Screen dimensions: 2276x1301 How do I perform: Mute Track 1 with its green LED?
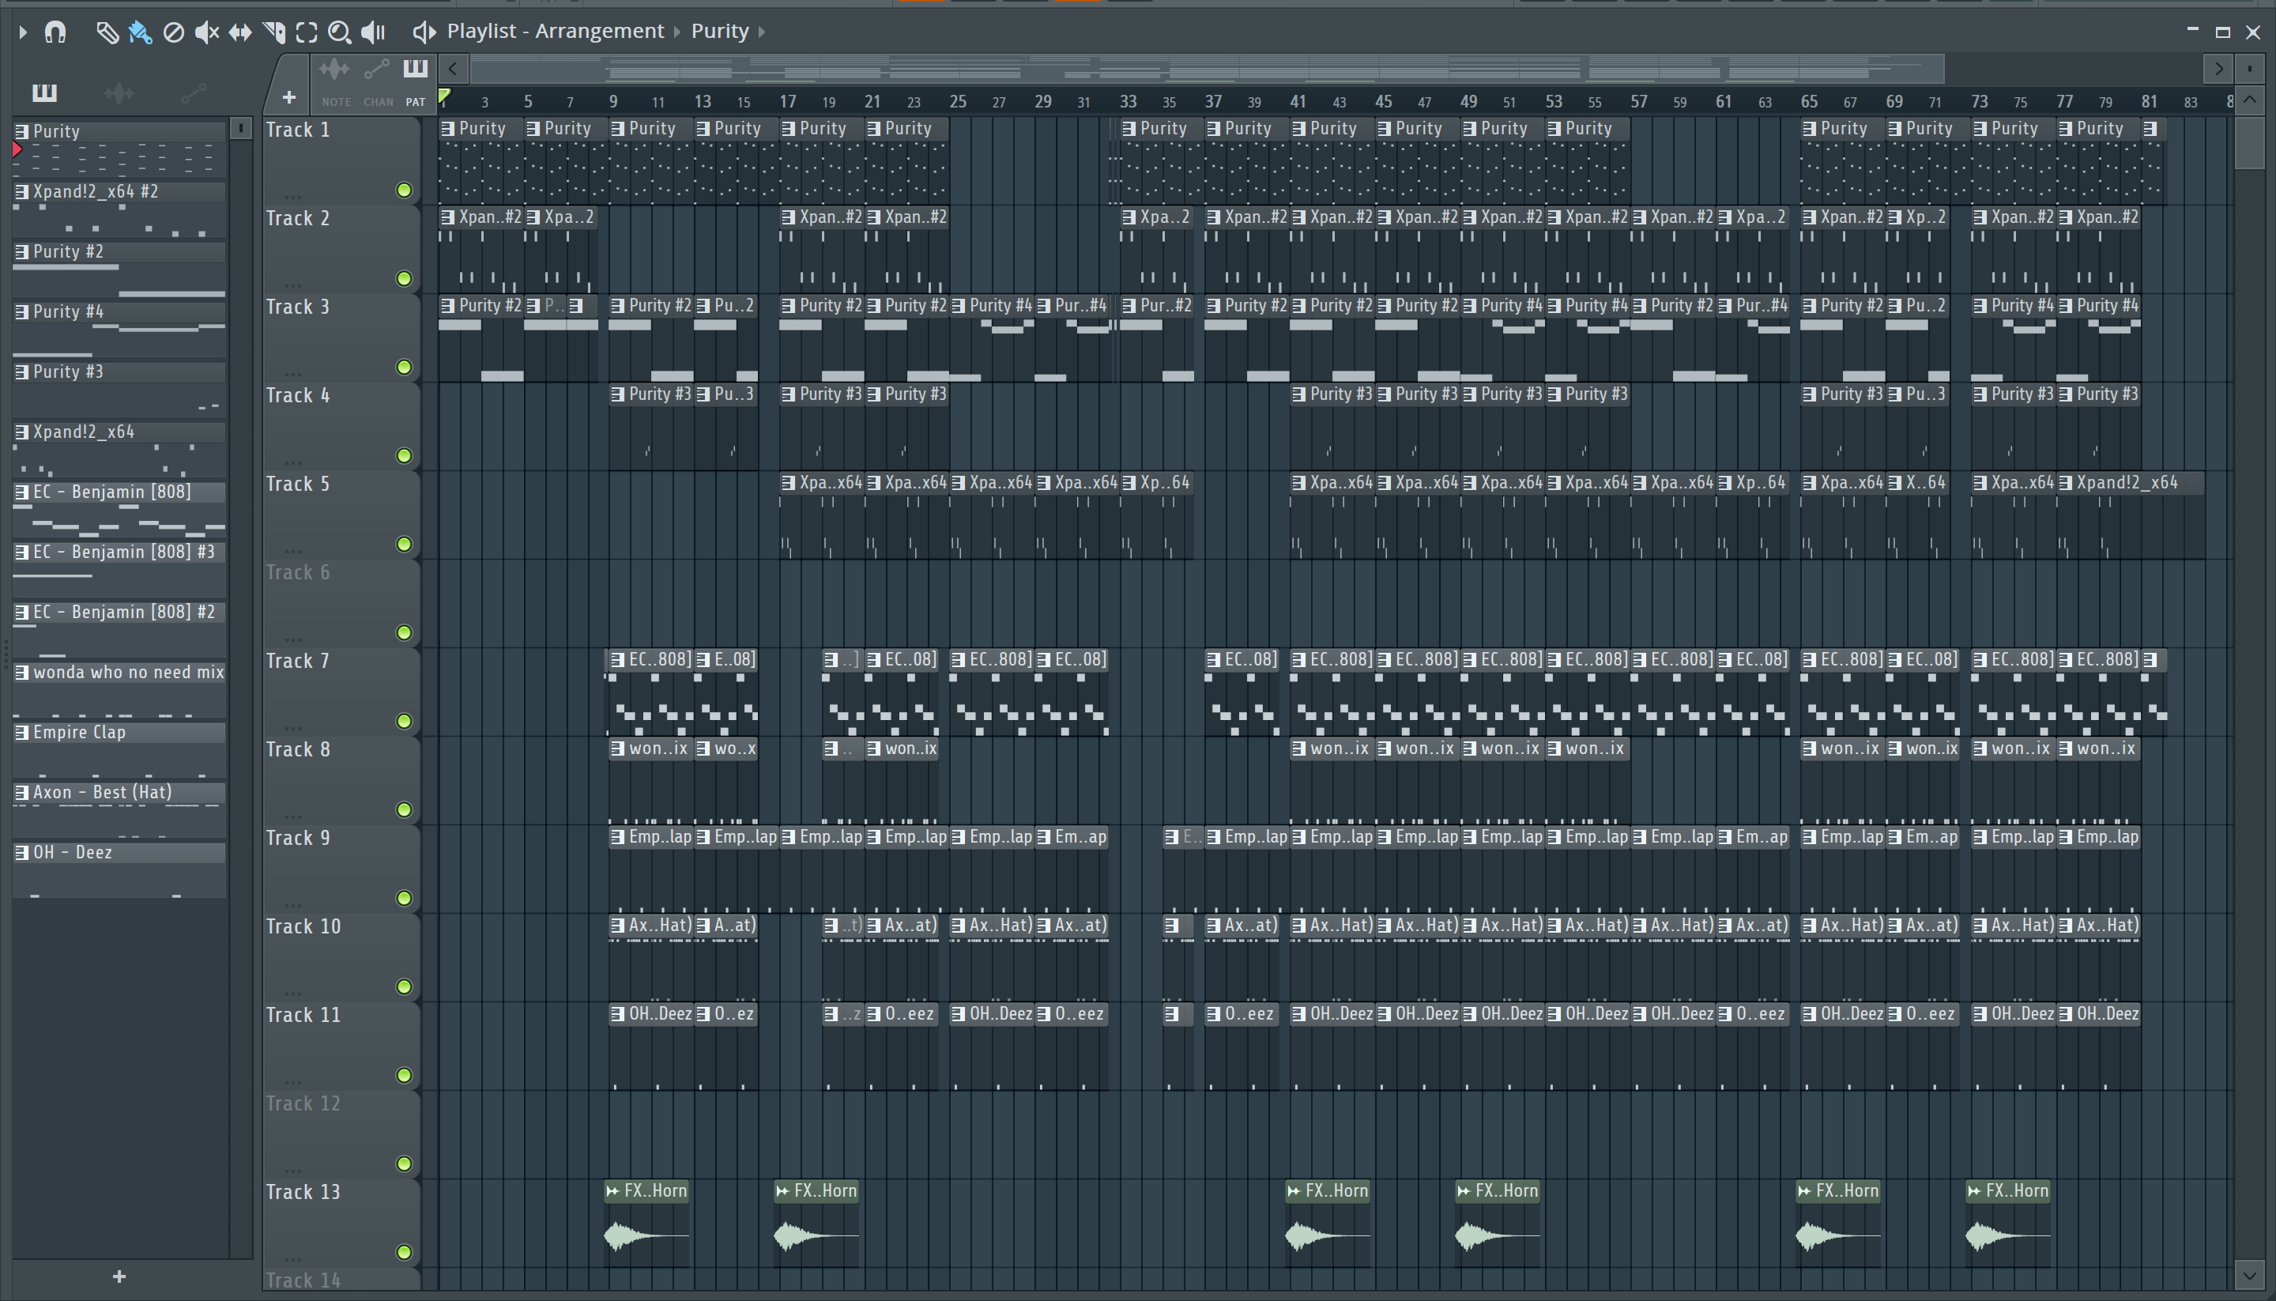tap(404, 190)
